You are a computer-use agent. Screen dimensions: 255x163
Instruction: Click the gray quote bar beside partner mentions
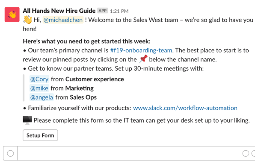coord(24,88)
